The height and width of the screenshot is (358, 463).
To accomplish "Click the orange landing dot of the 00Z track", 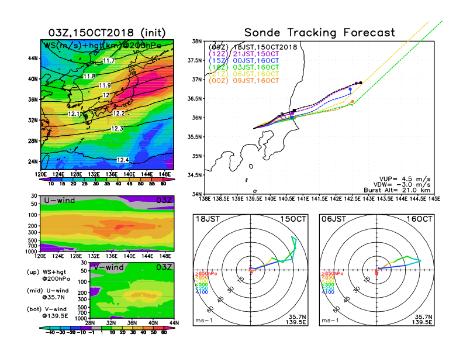I will coord(353,102).
